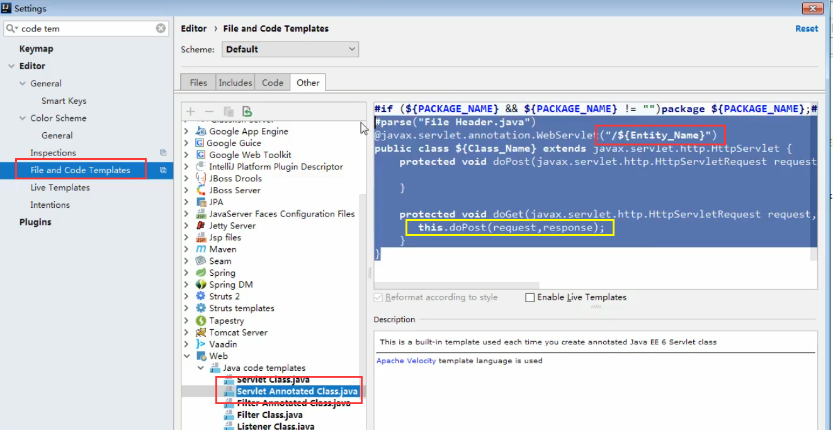The image size is (833, 430).
Task: Click the Google Guice icon
Action: click(200, 143)
